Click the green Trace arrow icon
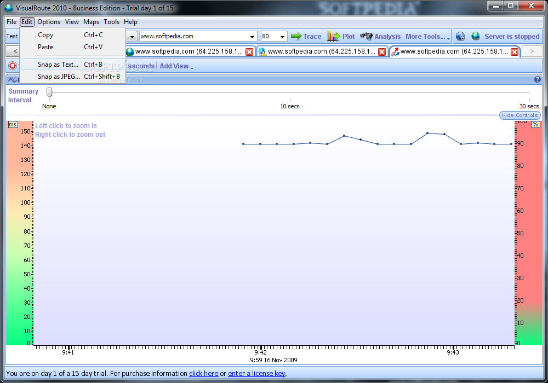Screen dimensions: 548x383 point(296,36)
